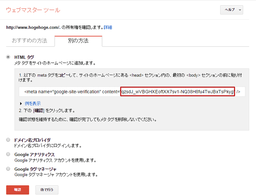Image resolution: width=256 pixels, height=196 pixels.
Task: Click the bold Google アナリティクス label text
Action: pos(34,155)
